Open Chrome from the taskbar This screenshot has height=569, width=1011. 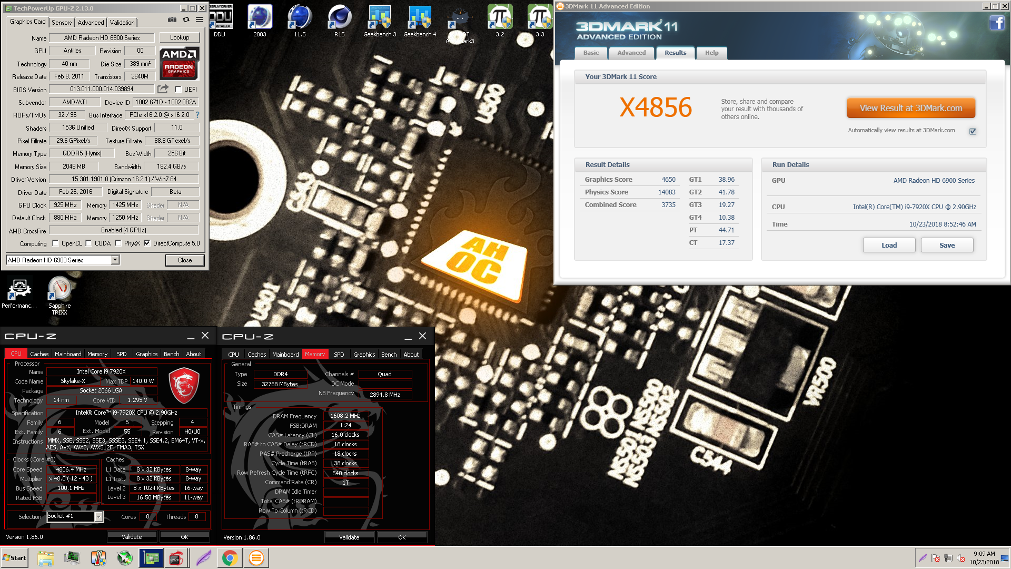tap(230, 558)
